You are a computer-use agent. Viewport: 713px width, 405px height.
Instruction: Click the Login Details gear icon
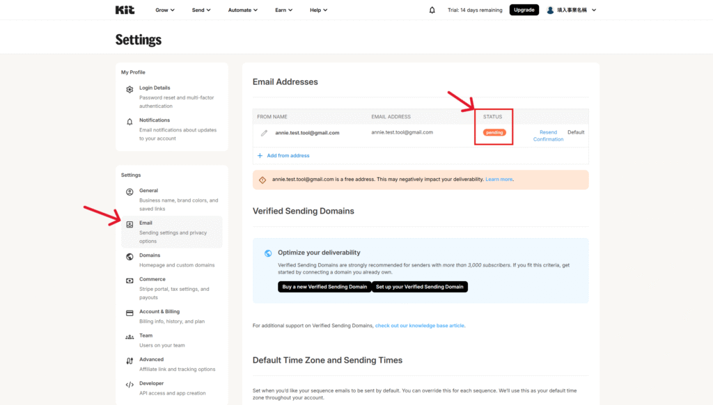pos(130,90)
